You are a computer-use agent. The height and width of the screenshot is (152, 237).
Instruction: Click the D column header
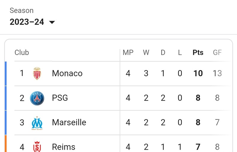[163, 53]
